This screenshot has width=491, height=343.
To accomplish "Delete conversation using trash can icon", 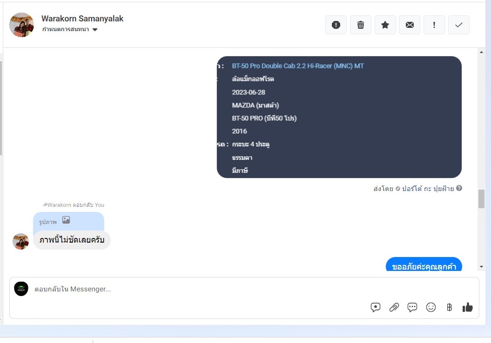I will pyautogui.click(x=360, y=25).
